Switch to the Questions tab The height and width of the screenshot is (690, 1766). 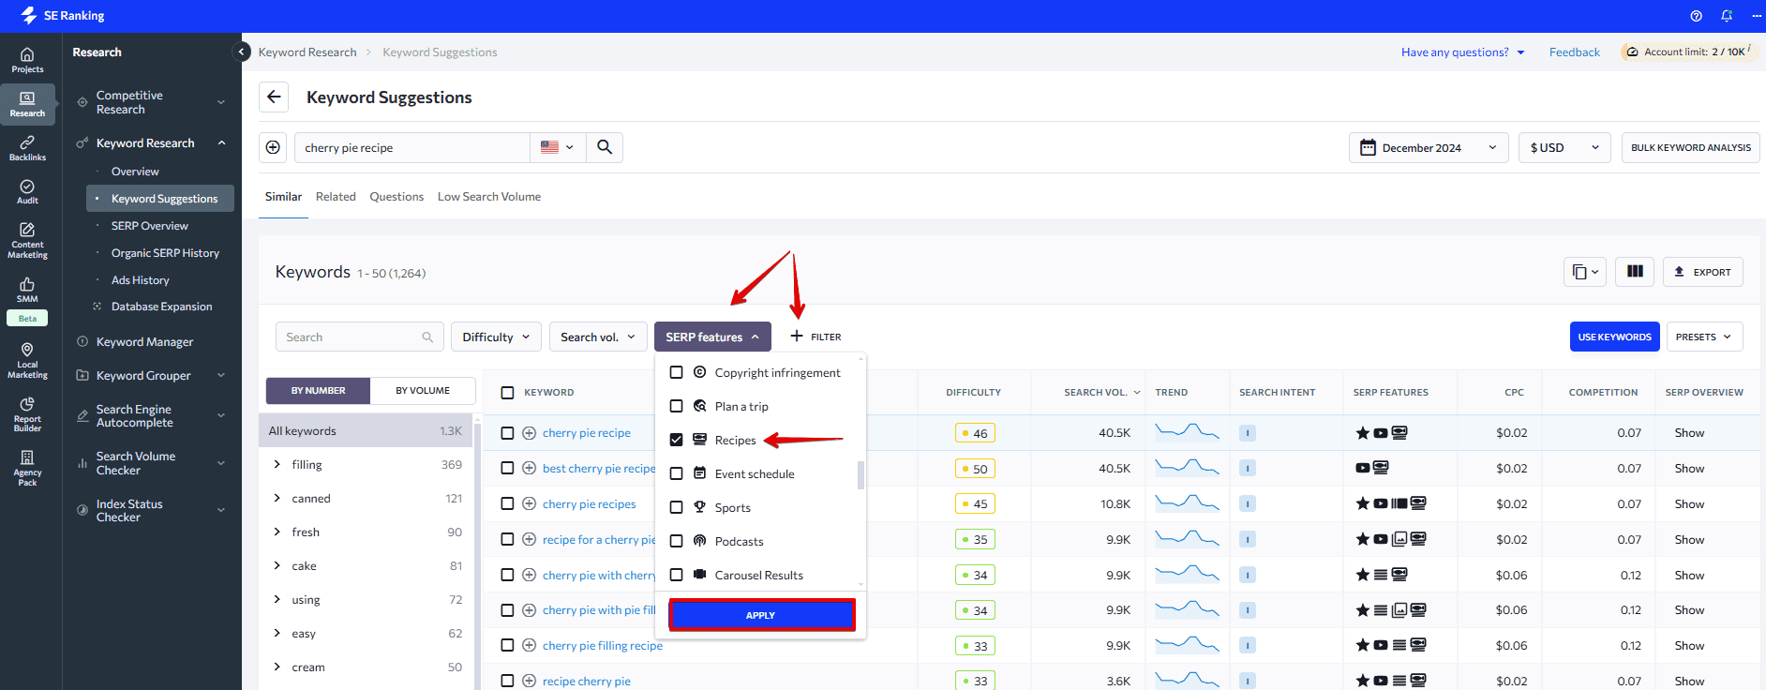[397, 197]
